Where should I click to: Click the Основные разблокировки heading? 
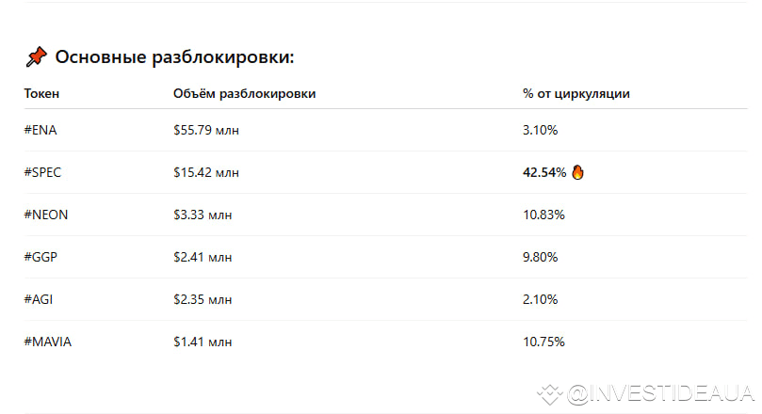174,57
